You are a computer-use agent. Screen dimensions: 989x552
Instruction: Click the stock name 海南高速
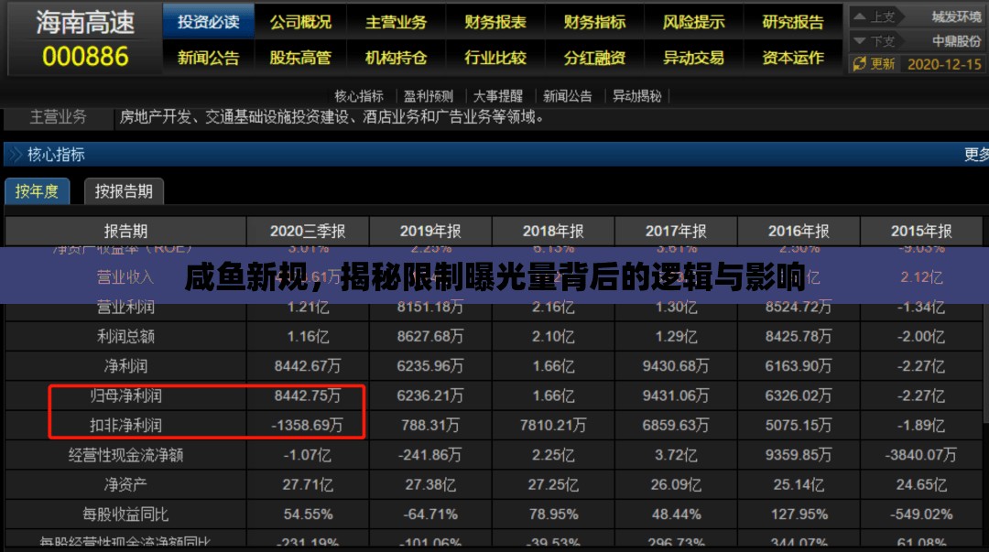pos(85,23)
